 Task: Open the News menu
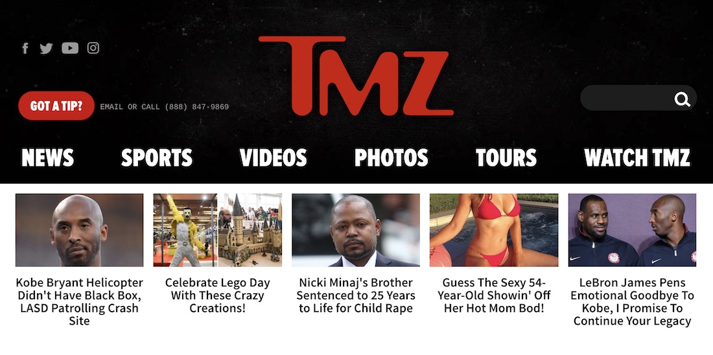[48, 157]
